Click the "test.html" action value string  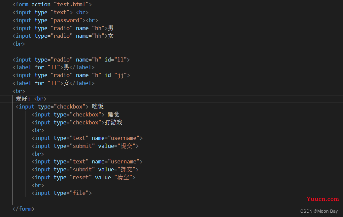[71, 4]
